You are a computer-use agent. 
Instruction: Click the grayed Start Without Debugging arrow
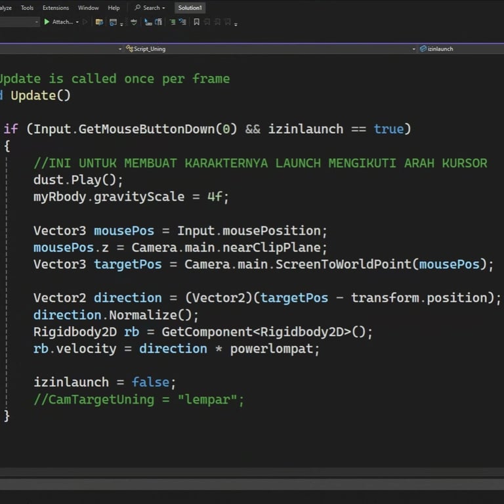(85, 22)
